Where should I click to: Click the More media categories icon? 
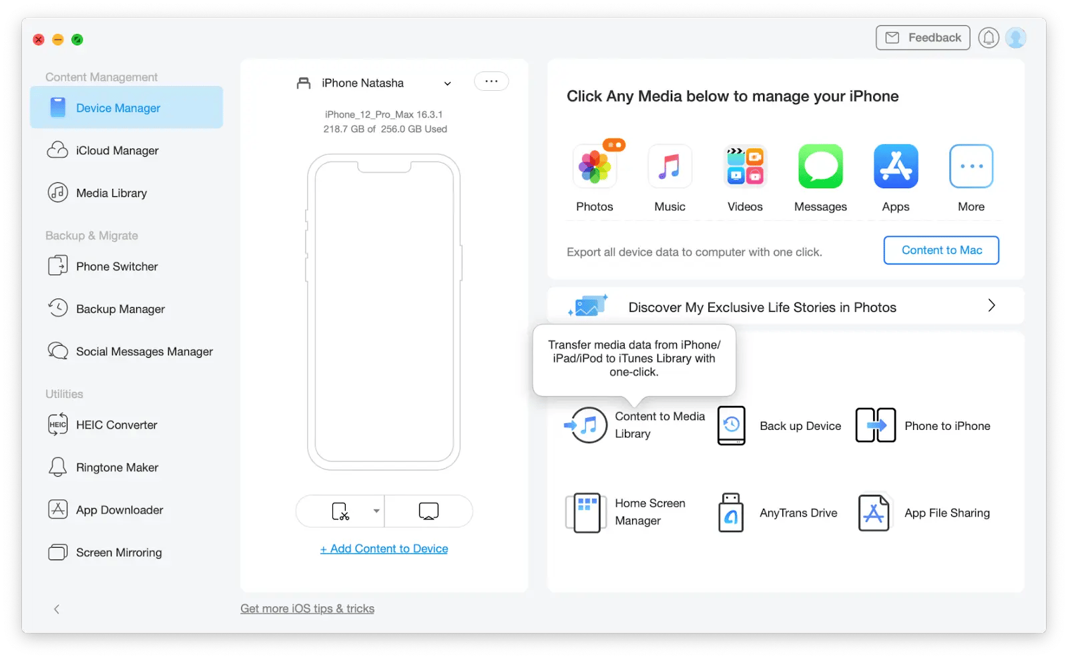pyautogui.click(x=971, y=166)
